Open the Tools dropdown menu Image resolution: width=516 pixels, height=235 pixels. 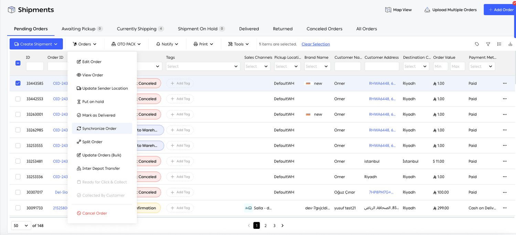[x=238, y=44]
